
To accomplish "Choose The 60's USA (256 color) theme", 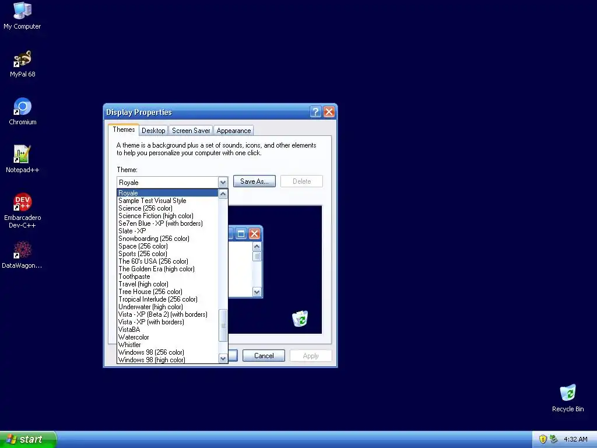I will pyautogui.click(x=167, y=261).
